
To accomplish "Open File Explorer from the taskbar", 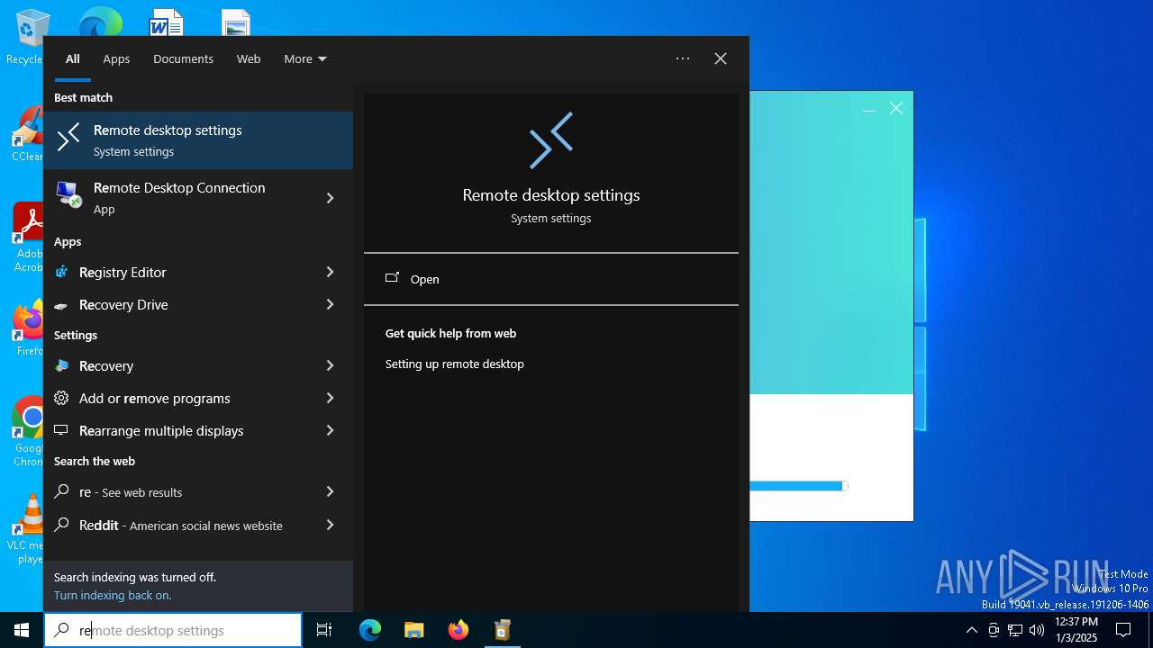I will coord(413,630).
